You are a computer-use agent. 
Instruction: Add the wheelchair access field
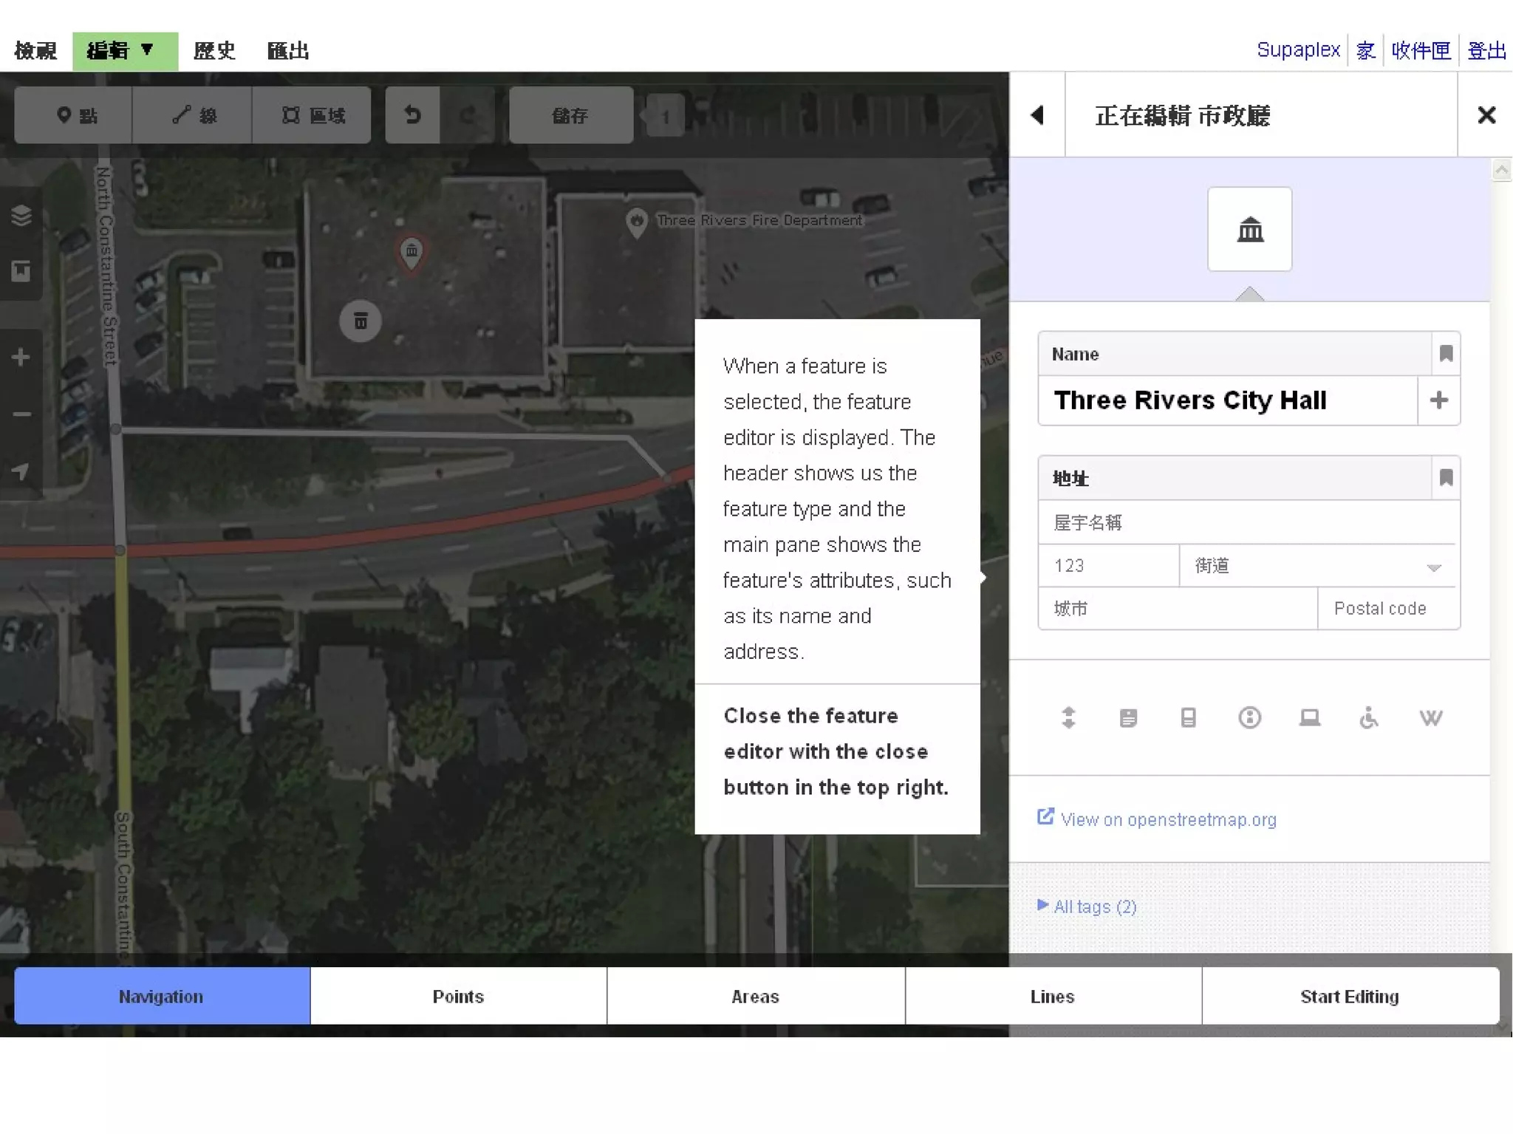tap(1369, 717)
